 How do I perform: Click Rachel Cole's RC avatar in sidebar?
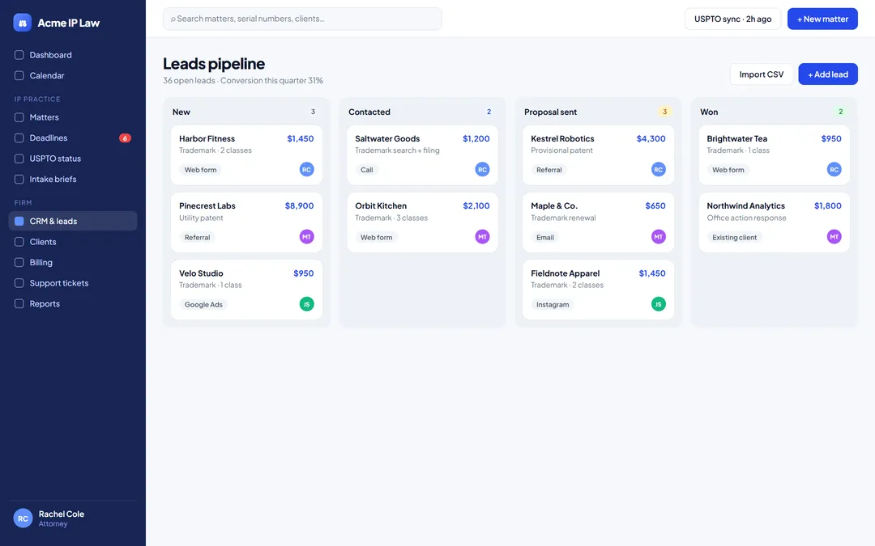(23, 518)
